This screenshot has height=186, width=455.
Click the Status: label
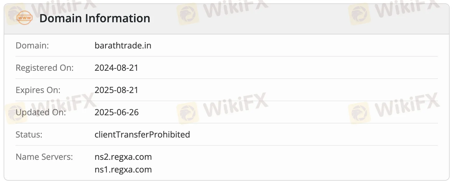click(29, 134)
